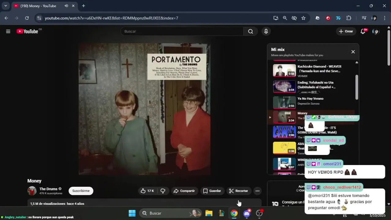Open OBS Studio from the taskbar
The height and width of the screenshot is (220, 391).
pyautogui.click(x=259, y=213)
